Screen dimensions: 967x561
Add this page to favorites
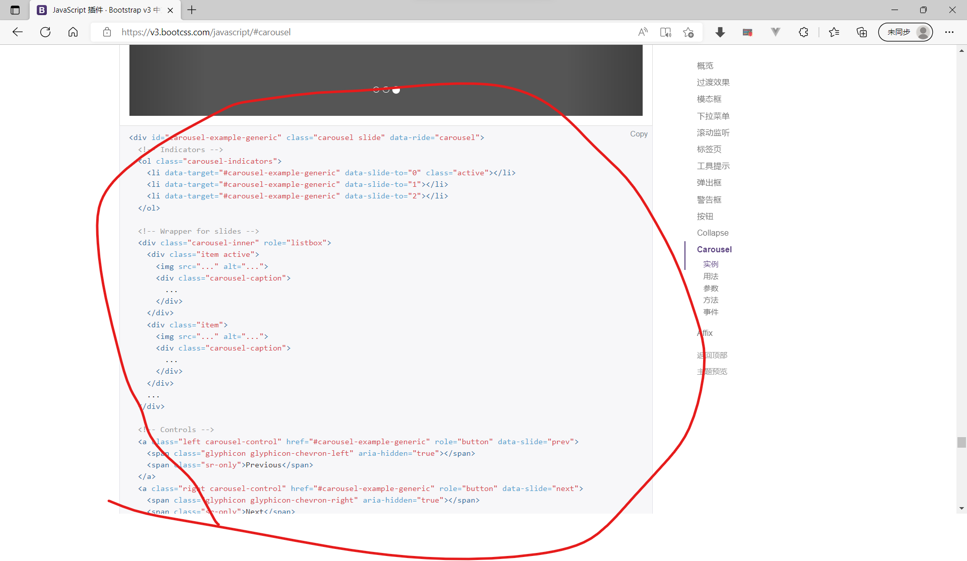(688, 32)
